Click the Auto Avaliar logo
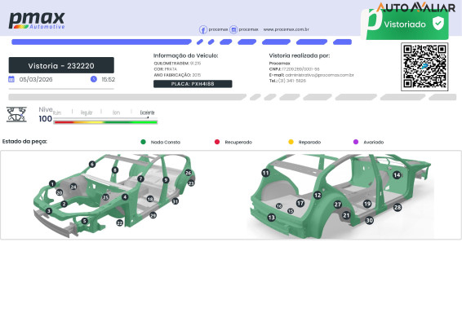Viewport: 462px width, 326px height. (x=415, y=7)
